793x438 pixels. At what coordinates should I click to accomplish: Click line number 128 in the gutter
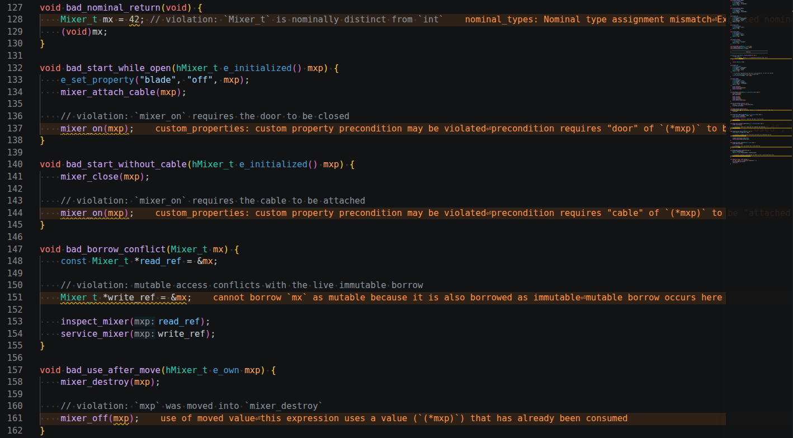pyautogui.click(x=15, y=20)
